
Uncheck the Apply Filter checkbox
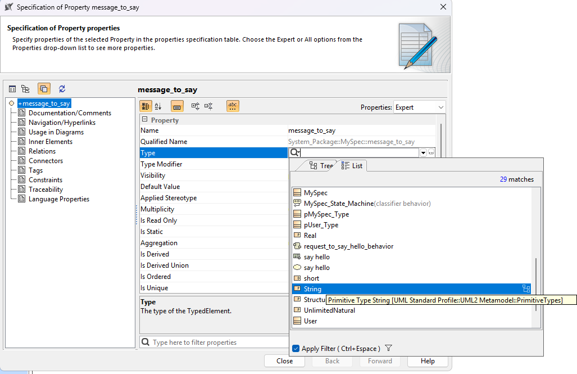click(296, 348)
